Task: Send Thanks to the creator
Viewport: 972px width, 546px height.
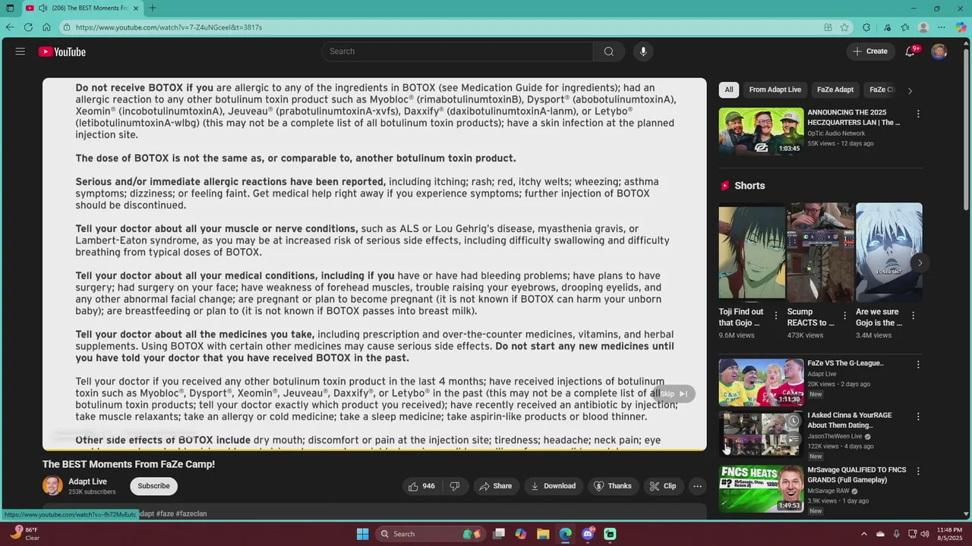Action: (x=613, y=486)
